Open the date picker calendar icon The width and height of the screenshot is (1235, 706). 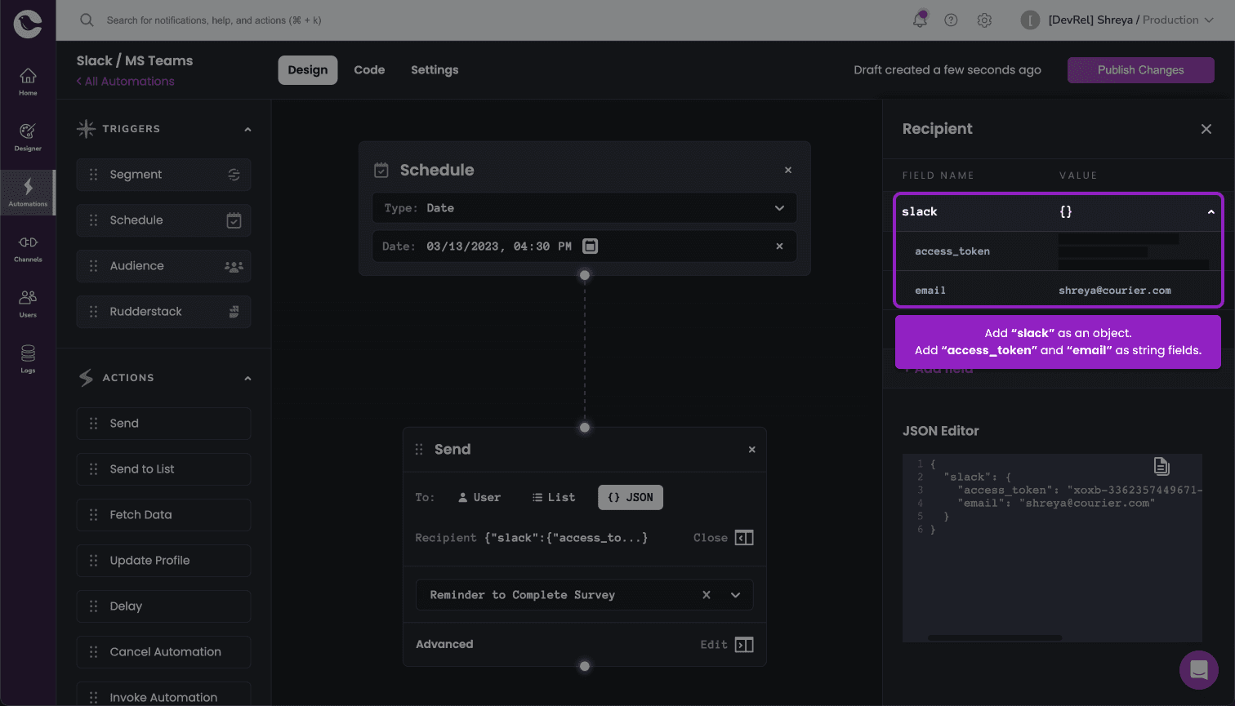[590, 246]
